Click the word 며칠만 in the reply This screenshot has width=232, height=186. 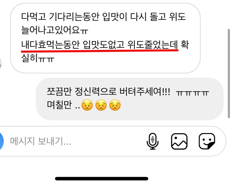point(59,105)
